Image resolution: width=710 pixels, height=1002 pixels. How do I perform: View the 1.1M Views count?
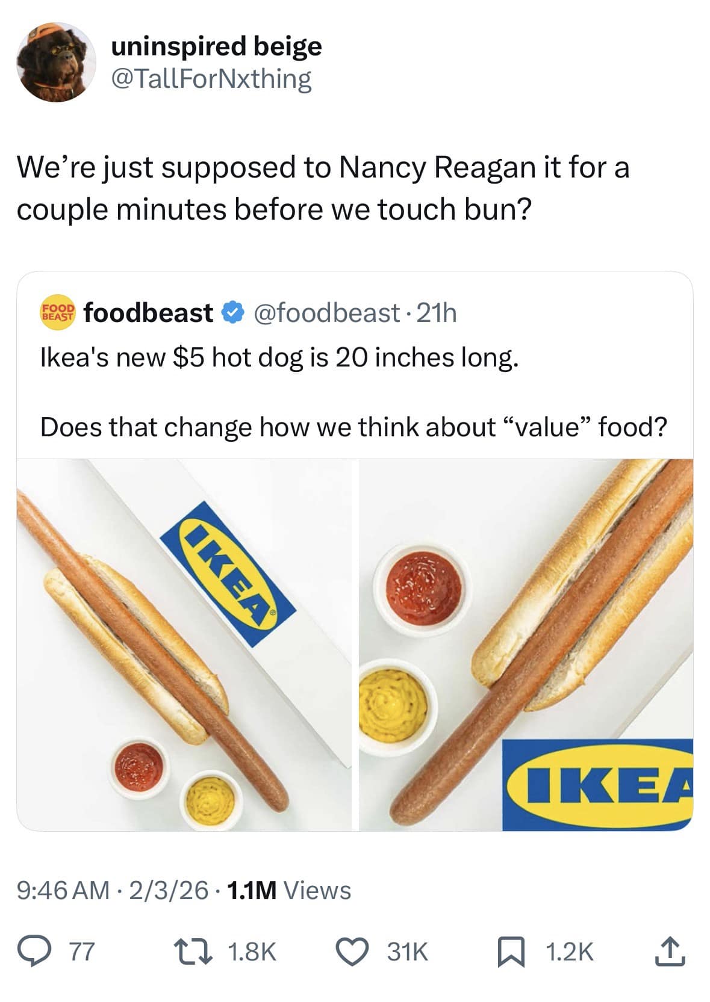pyautogui.click(x=290, y=890)
